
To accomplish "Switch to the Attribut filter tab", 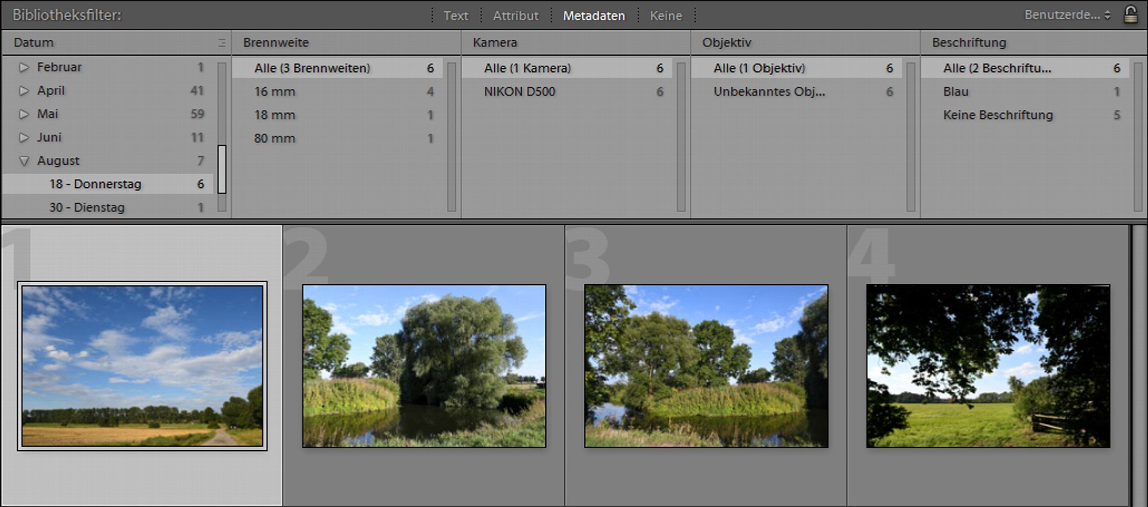I will (x=515, y=16).
